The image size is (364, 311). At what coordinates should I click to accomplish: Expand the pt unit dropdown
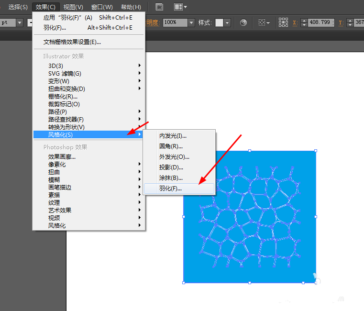click(x=20, y=22)
